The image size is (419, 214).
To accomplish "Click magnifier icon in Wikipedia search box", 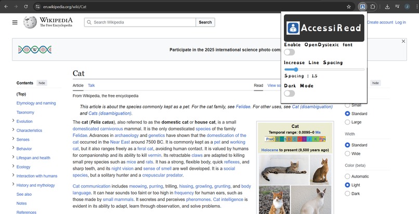I will (89, 22).
